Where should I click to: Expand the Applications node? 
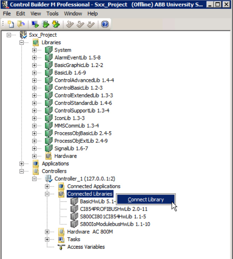[x=22, y=164]
